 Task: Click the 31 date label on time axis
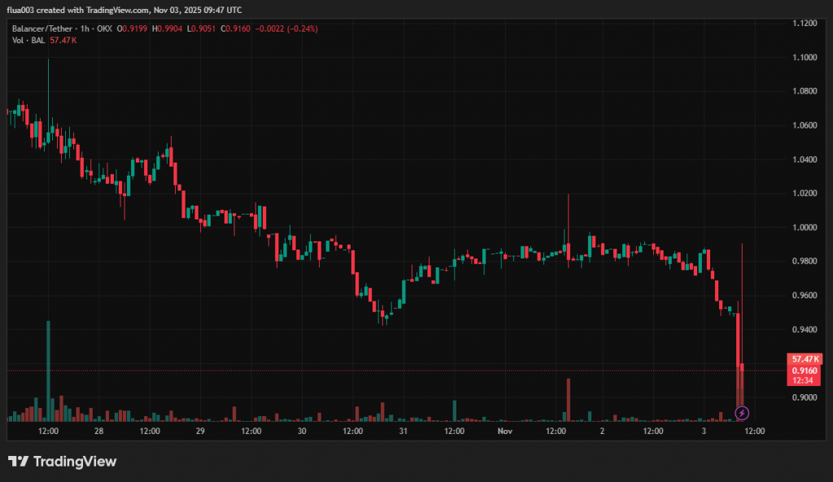pos(403,431)
